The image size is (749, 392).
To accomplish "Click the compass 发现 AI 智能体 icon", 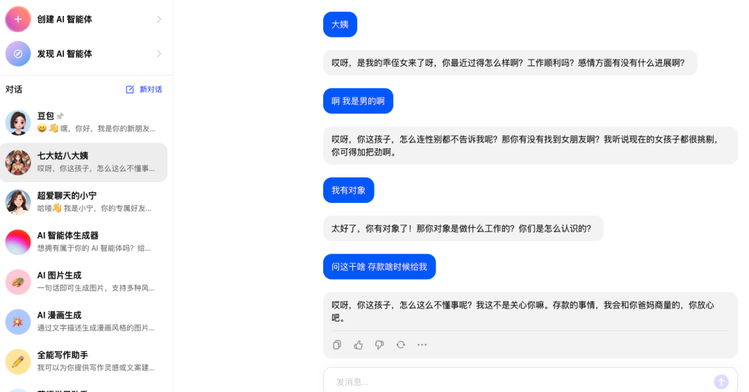I will [x=17, y=54].
